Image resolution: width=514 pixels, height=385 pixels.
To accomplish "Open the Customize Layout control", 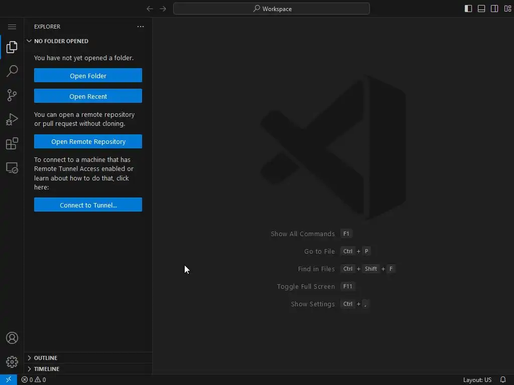I will point(508,9).
